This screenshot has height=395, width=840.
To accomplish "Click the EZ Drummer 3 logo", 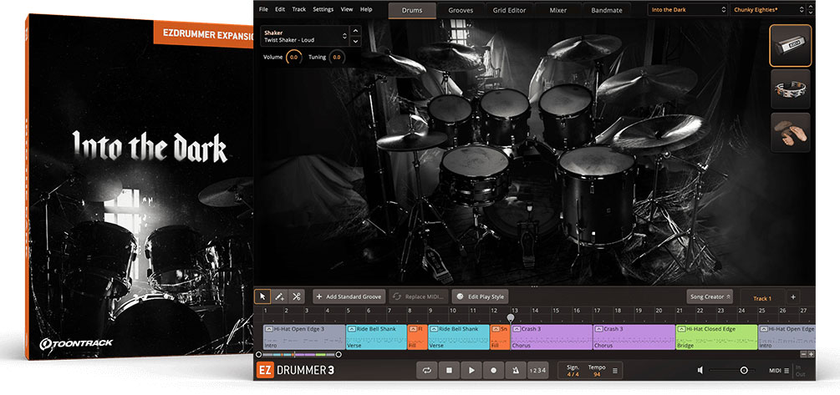I will pyautogui.click(x=295, y=370).
